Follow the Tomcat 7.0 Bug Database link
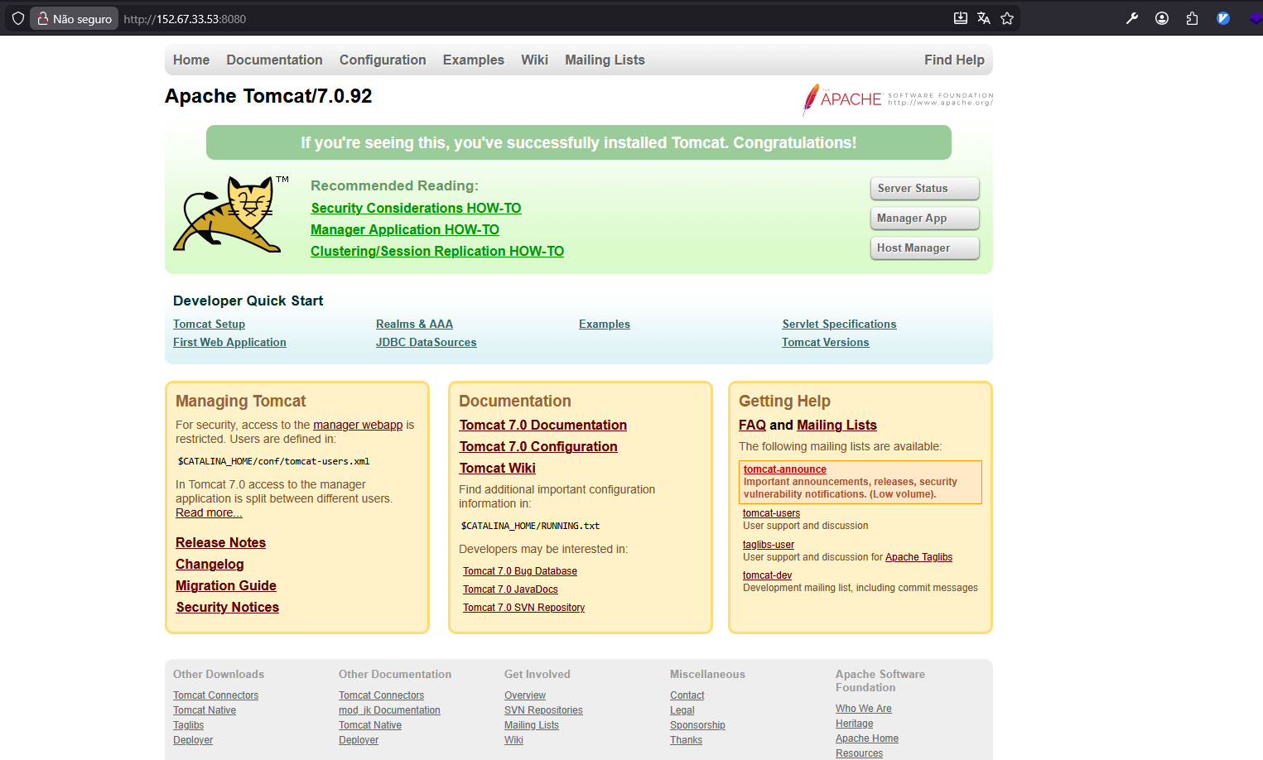This screenshot has width=1263, height=760. tap(520, 571)
